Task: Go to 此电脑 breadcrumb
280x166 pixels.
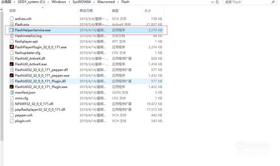Action: click(x=6, y=2)
